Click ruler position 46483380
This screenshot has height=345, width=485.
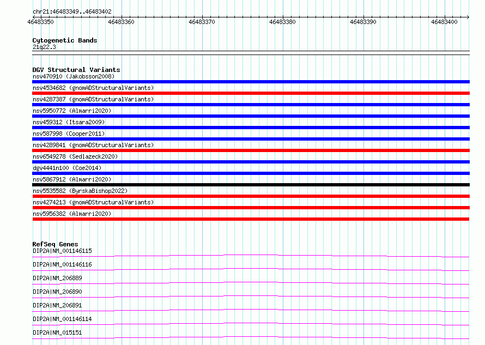(282, 22)
